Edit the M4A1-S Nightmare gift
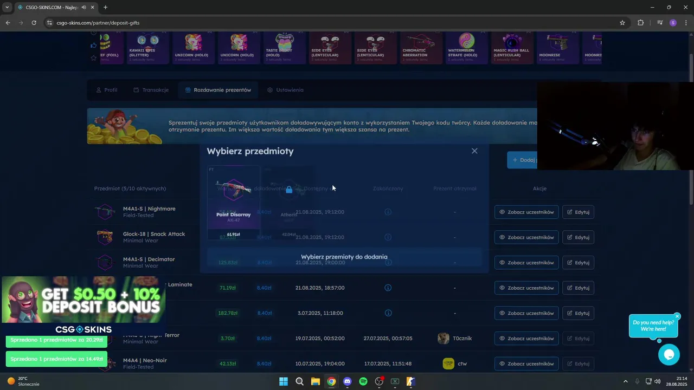 pos(578,212)
